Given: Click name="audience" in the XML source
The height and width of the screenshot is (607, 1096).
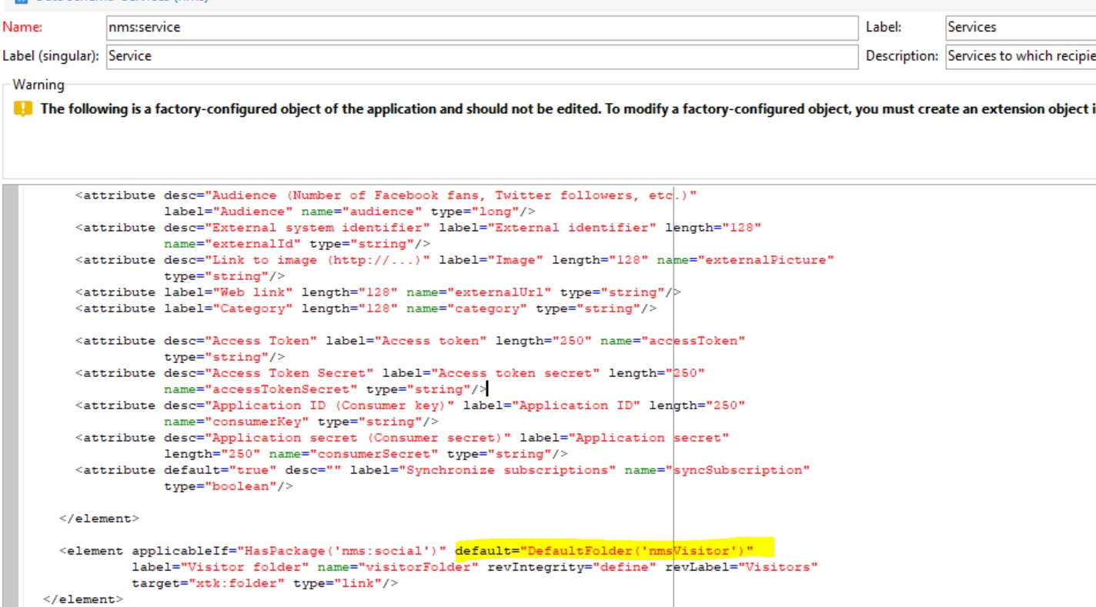Looking at the screenshot, I should pyautogui.click(x=362, y=212).
